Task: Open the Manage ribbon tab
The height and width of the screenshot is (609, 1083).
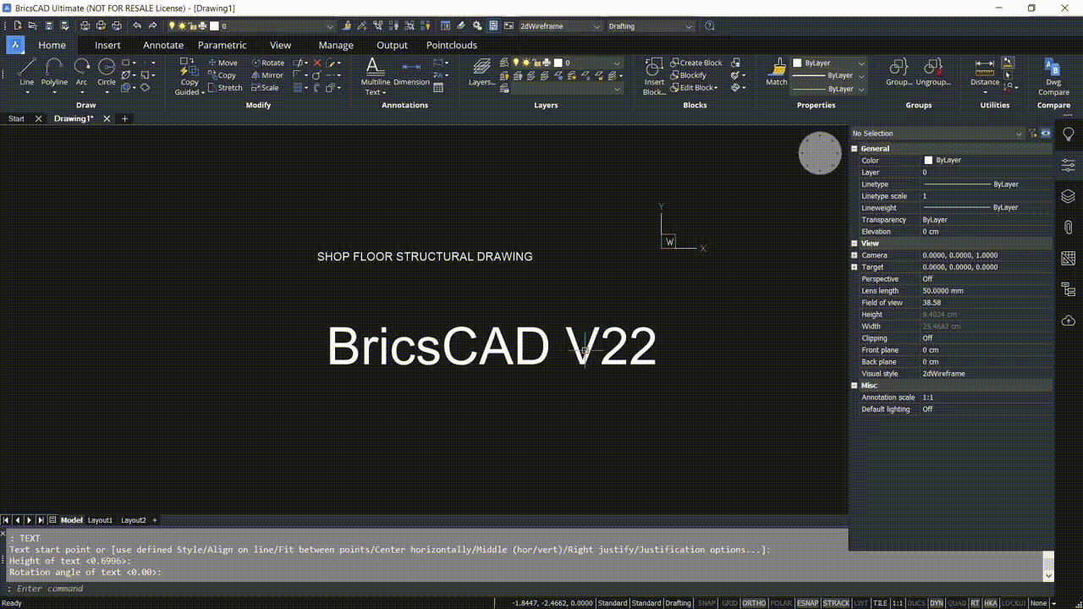Action: [336, 45]
